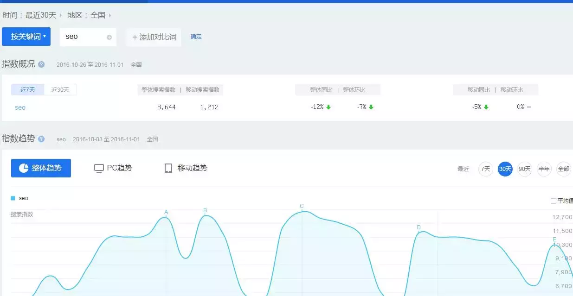Open the 按关键词 dropdown button
573x296 pixels.
point(26,37)
